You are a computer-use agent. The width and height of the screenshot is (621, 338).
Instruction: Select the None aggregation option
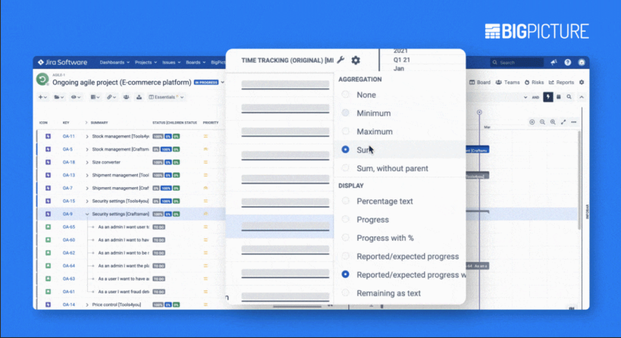[x=346, y=94]
